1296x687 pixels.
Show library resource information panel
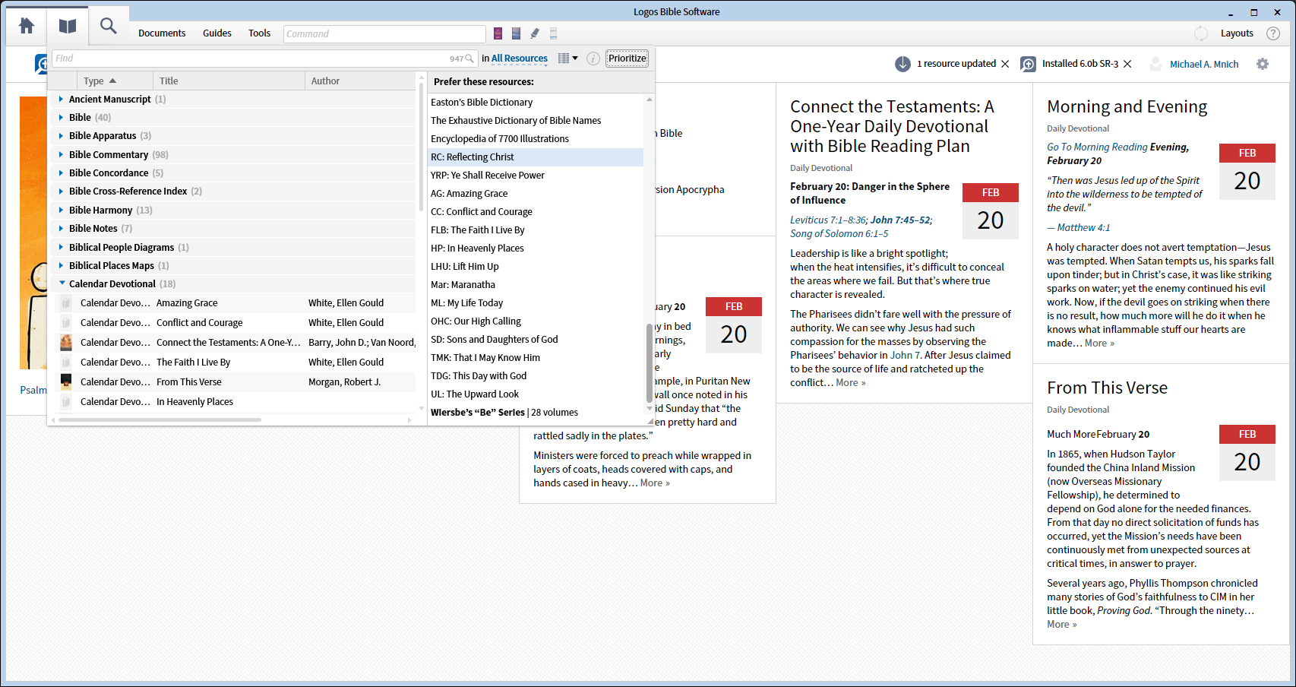point(593,59)
